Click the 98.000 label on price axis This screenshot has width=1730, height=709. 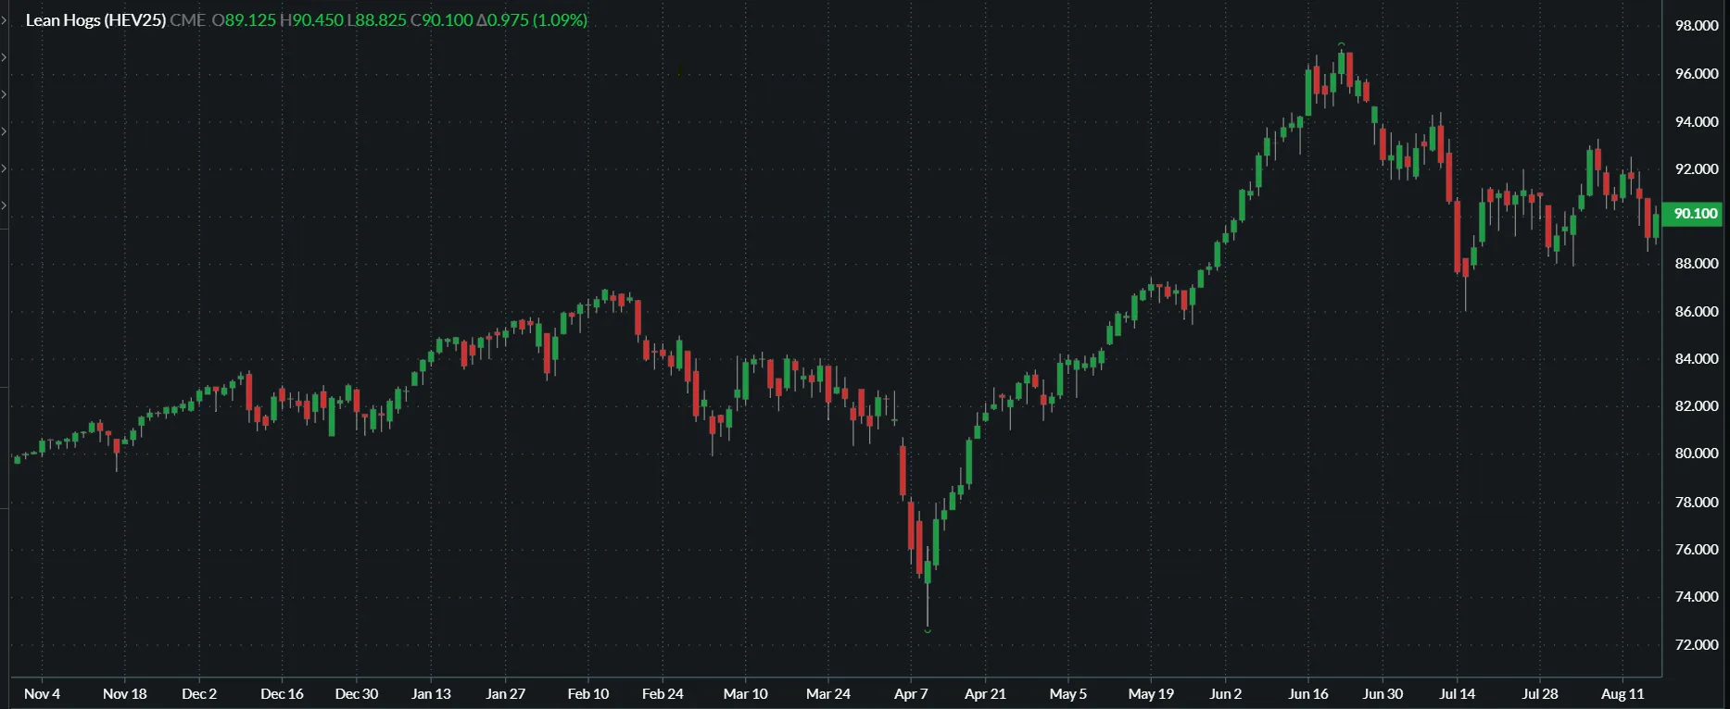1696,26
